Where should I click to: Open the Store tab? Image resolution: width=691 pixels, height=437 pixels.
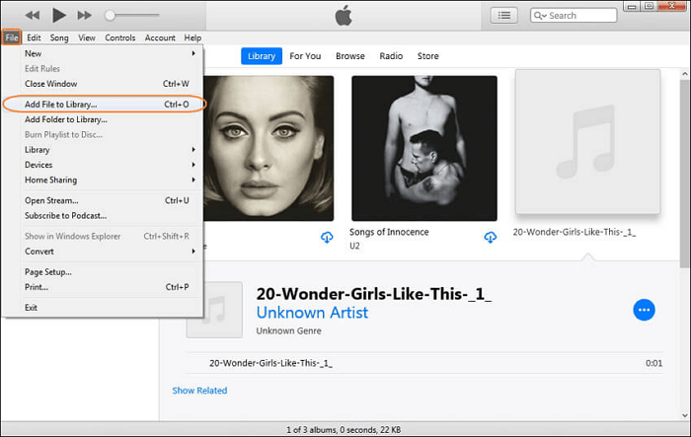pyautogui.click(x=427, y=56)
